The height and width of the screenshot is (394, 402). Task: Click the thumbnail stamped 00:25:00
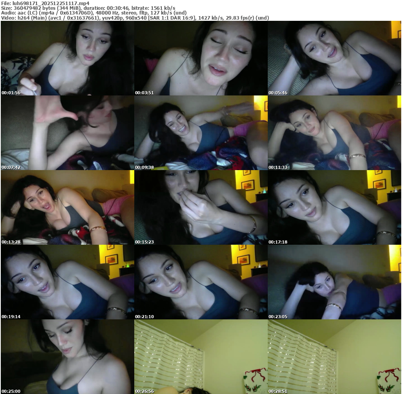tap(67, 357)
